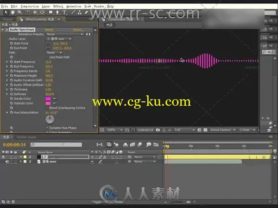Screen dimensions: 278x208
Task: Expand the Maximum Height property
Action: click(7, 76)
